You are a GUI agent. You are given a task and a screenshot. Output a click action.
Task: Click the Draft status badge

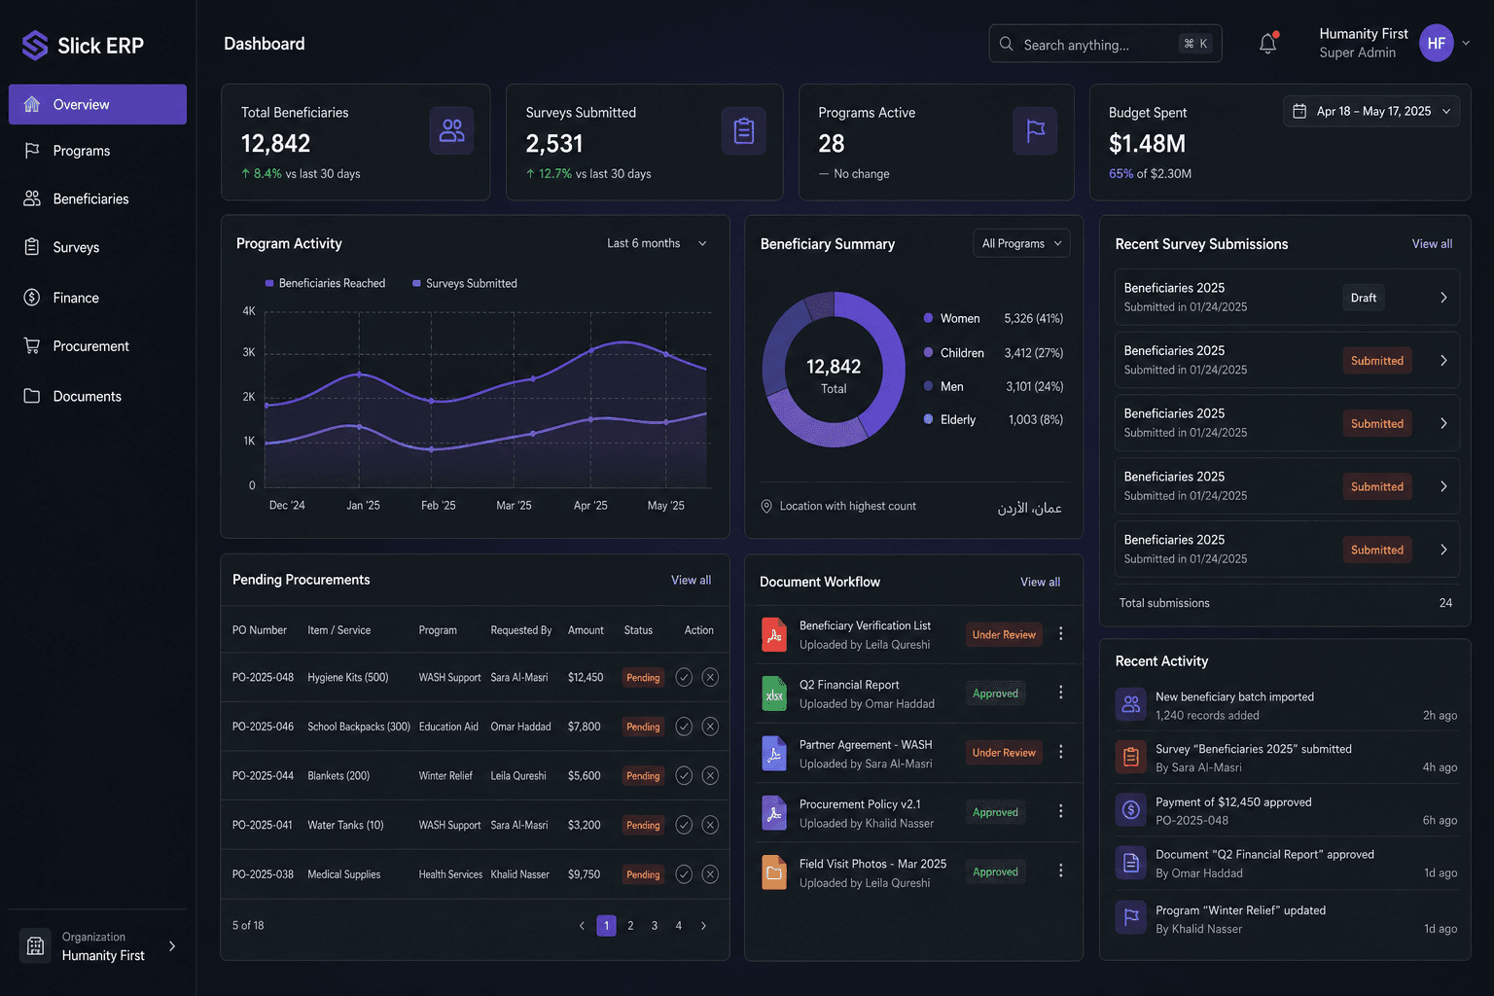click(1363, 298)
